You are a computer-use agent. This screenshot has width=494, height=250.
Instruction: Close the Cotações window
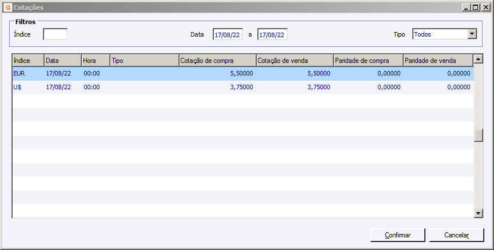(x=485, y=7)
